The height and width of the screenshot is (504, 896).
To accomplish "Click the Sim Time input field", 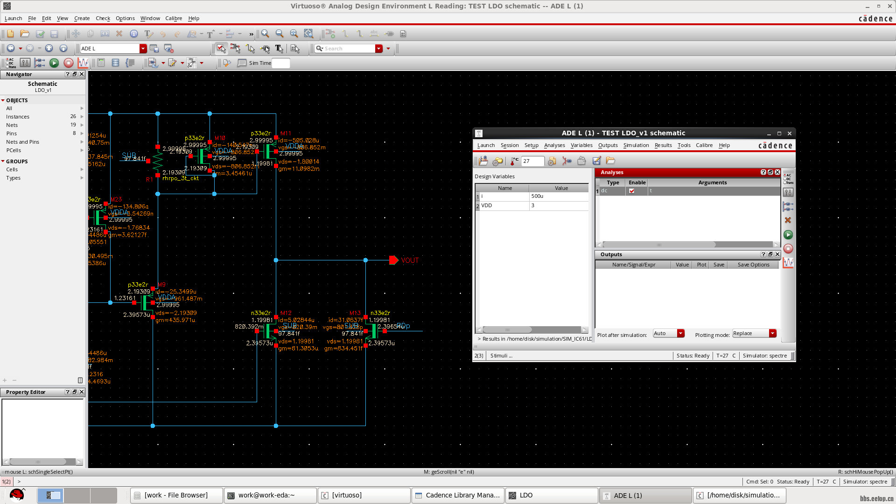I will coord(281,63).
